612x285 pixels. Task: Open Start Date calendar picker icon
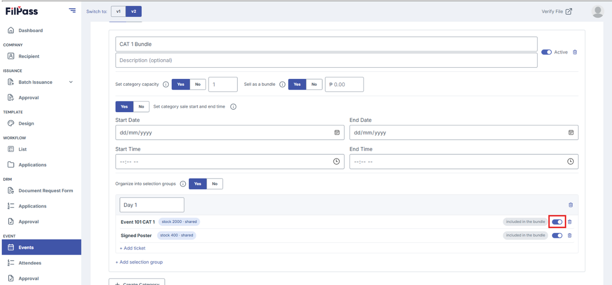point(337,133)
